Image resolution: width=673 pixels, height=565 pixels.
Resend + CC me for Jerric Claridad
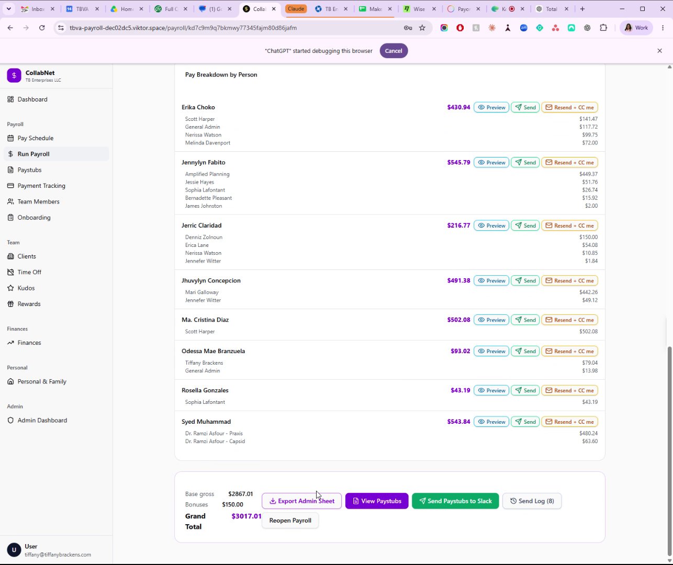(x=569, y=225)
